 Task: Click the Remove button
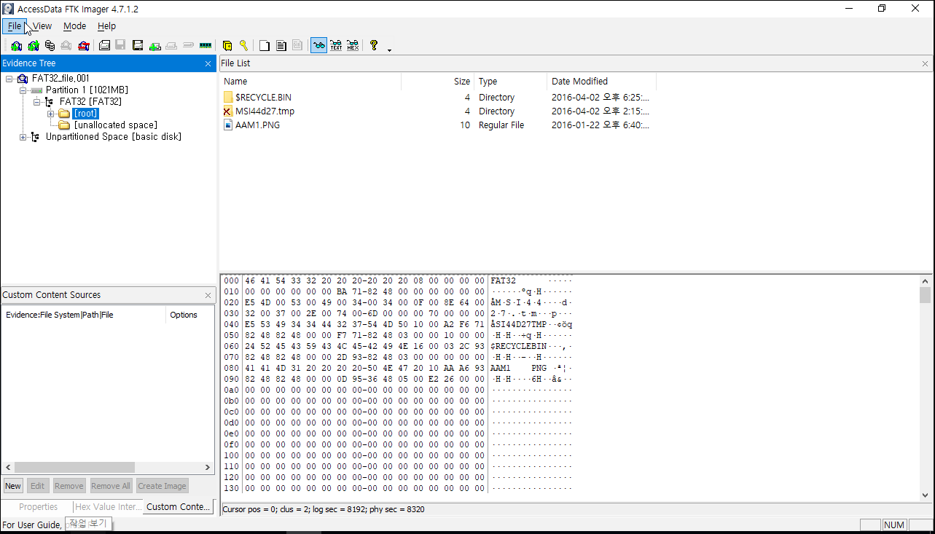tap(69, 486)
